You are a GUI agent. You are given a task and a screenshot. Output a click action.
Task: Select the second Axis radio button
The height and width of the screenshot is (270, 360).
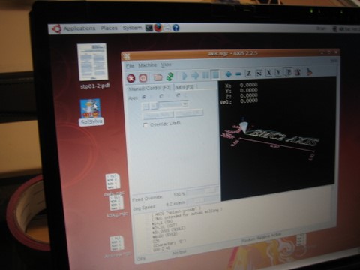coord(161,96)
